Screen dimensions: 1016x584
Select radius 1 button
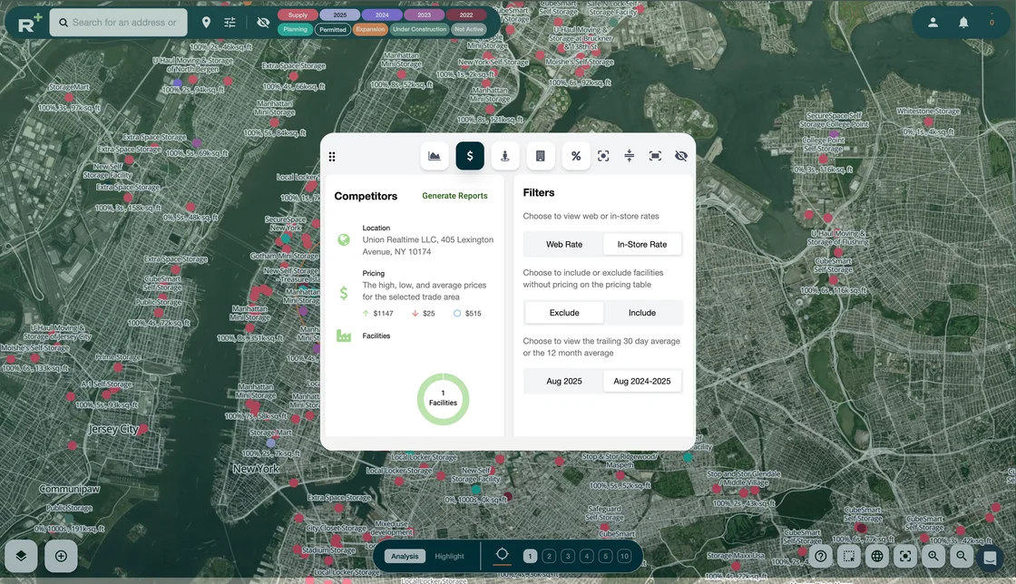(530, 556)
